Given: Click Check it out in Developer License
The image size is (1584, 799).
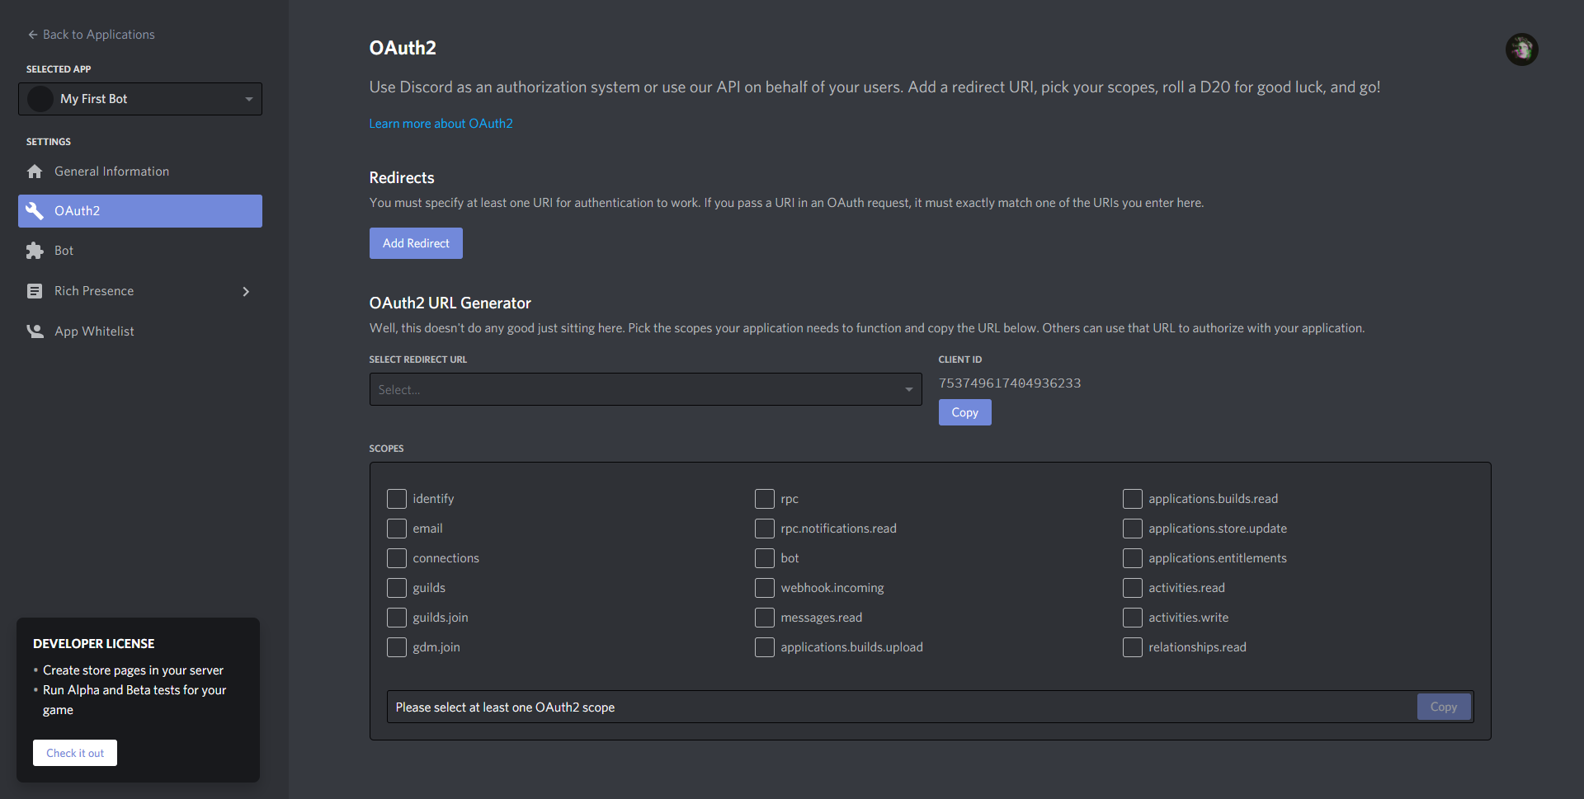Looking at the screenshot, I should point(75,753).
